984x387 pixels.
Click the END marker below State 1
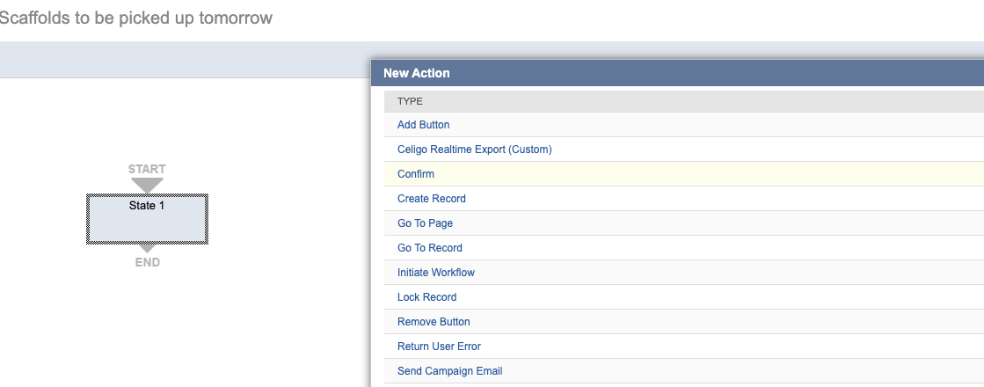pos(148,262)
